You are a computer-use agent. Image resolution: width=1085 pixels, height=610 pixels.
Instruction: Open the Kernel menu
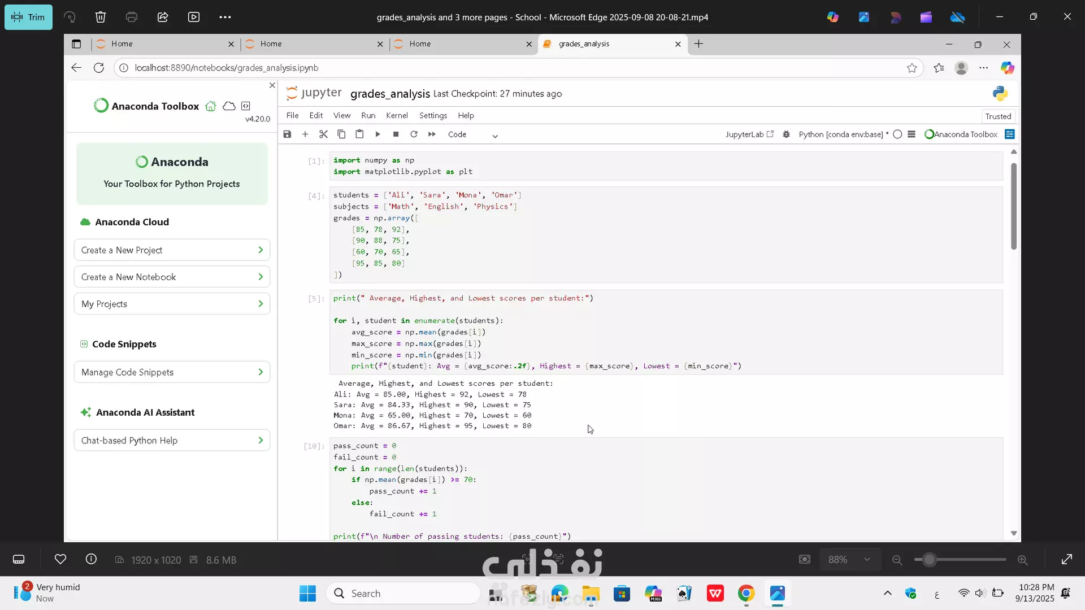click(397, 115)
